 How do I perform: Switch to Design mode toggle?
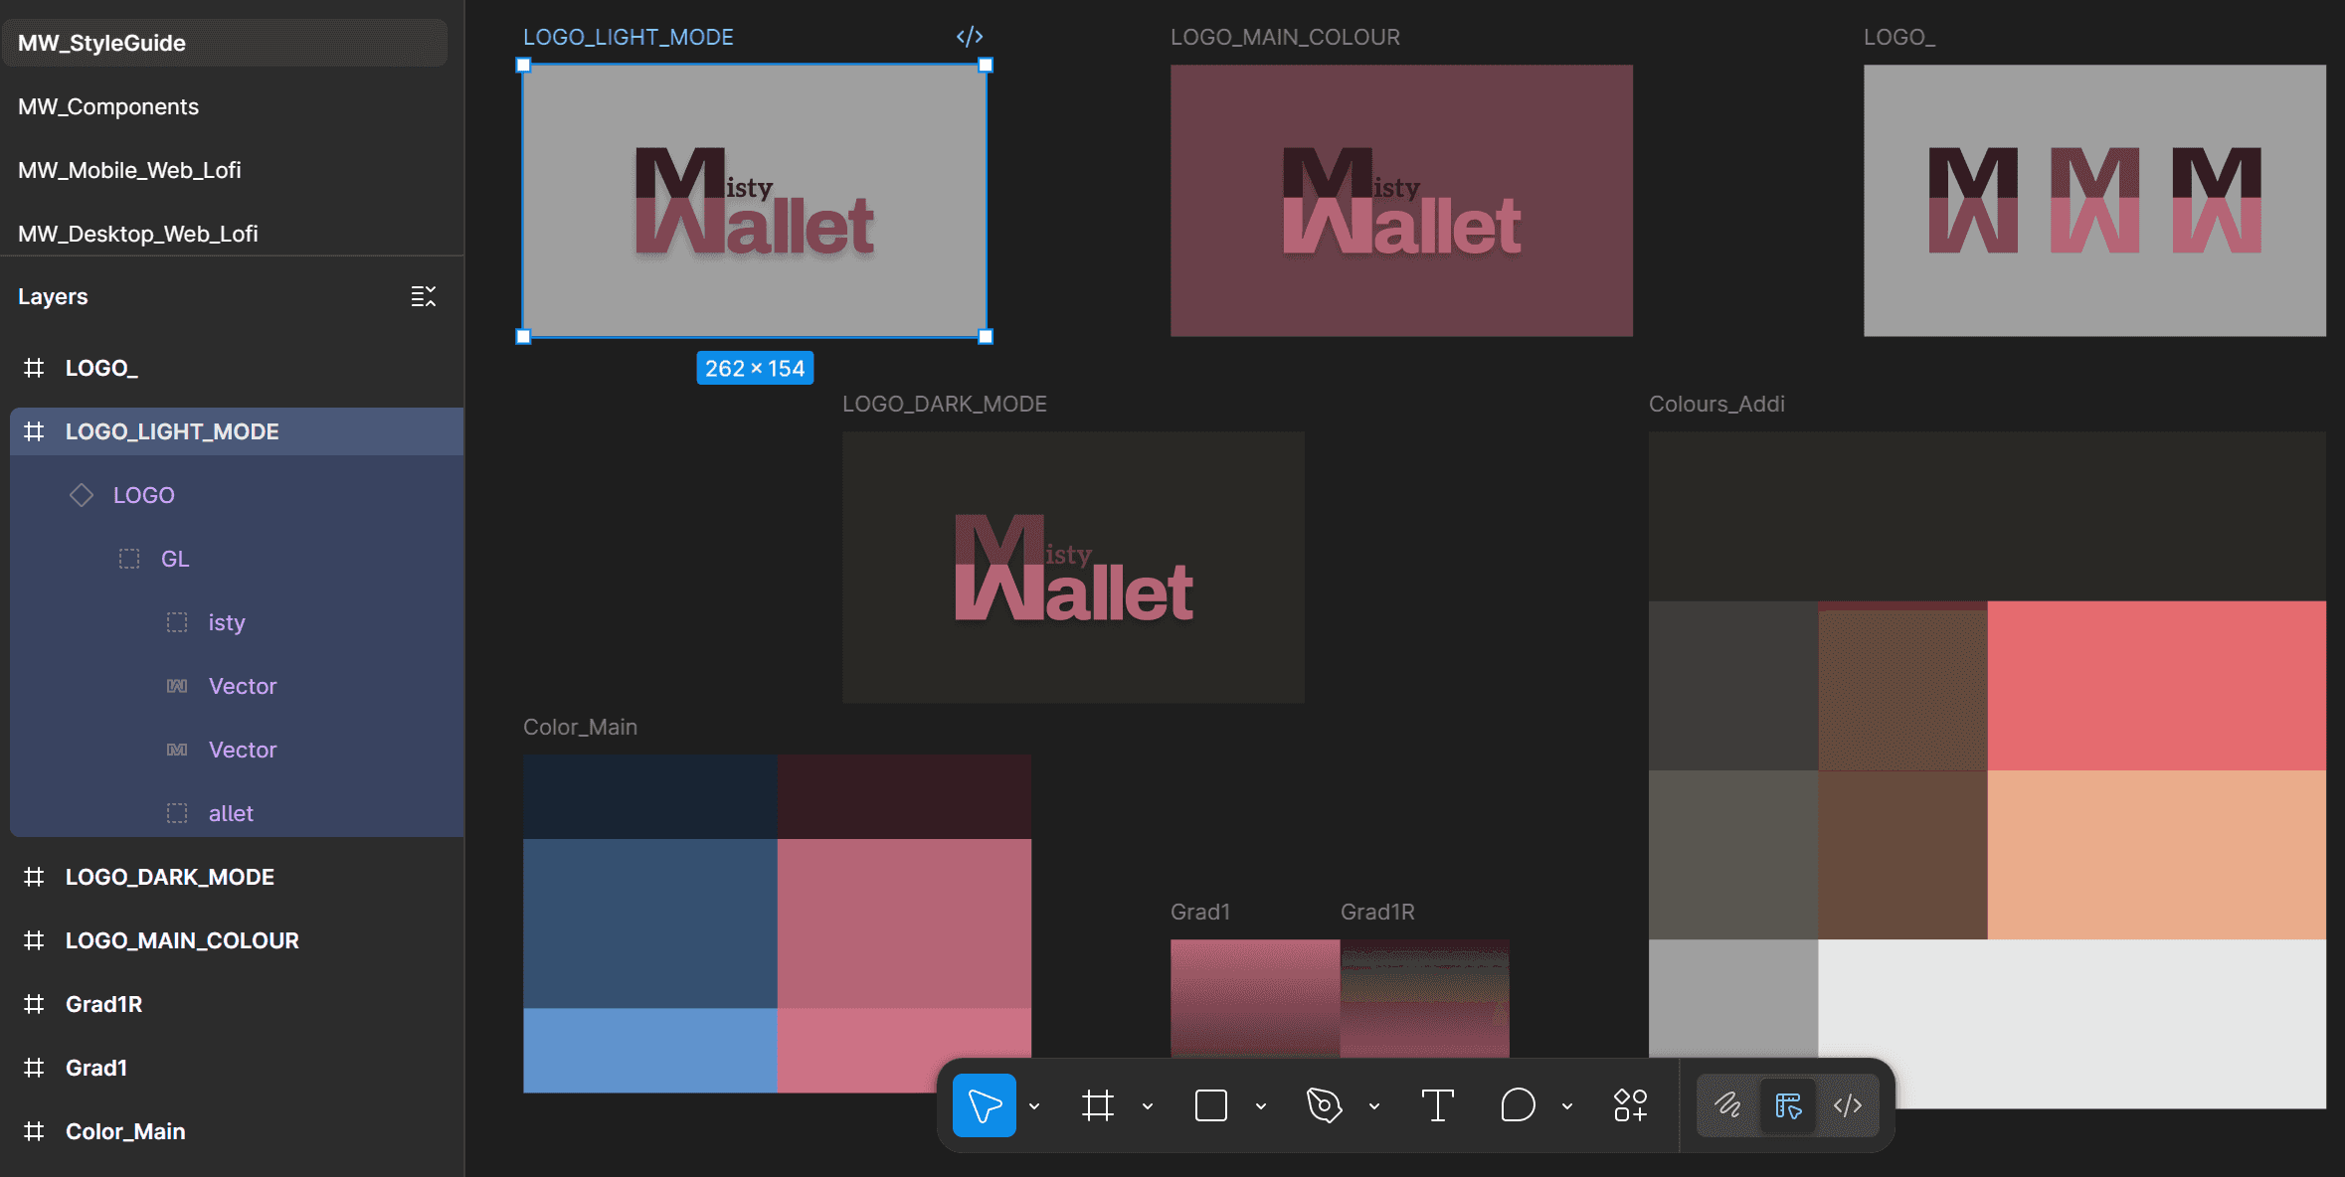click(x=1788, y=1105)
